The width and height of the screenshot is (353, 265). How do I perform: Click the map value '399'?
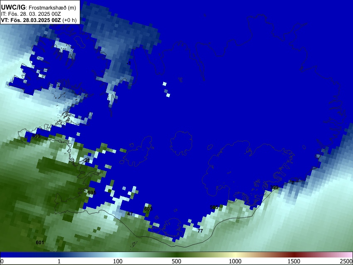pos(274,187)
